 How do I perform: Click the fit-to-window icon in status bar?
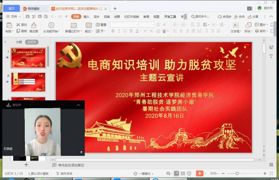coord(271,174)
